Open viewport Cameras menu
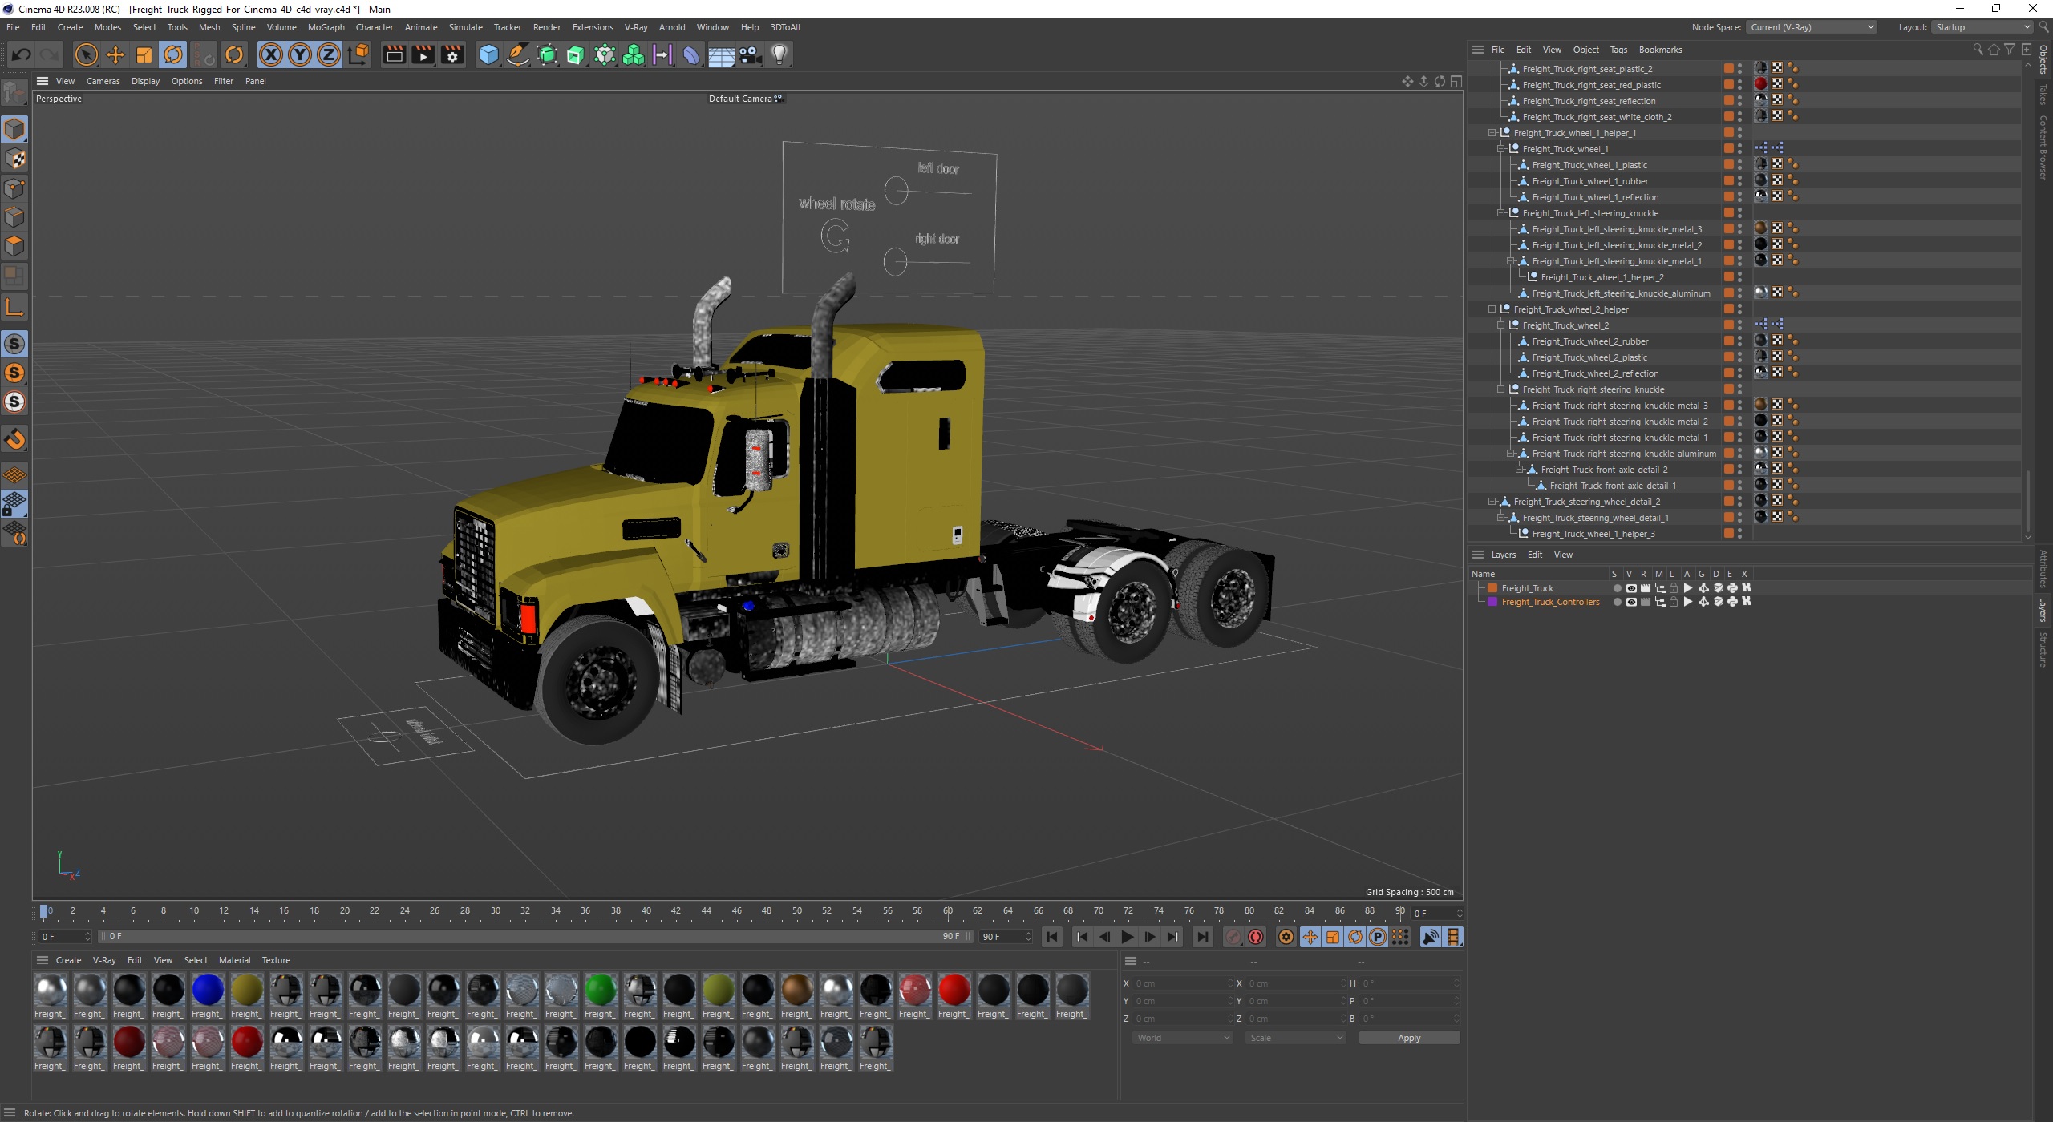The width and height of the screenshot is (2053, 1122). [x=103, y=81]
